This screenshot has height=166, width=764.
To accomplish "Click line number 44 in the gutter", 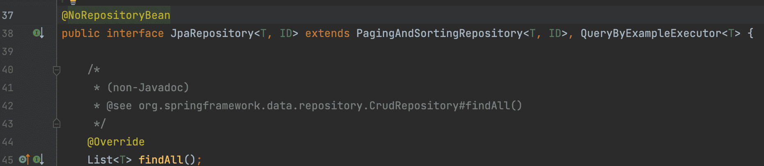I will pos(8,142).
